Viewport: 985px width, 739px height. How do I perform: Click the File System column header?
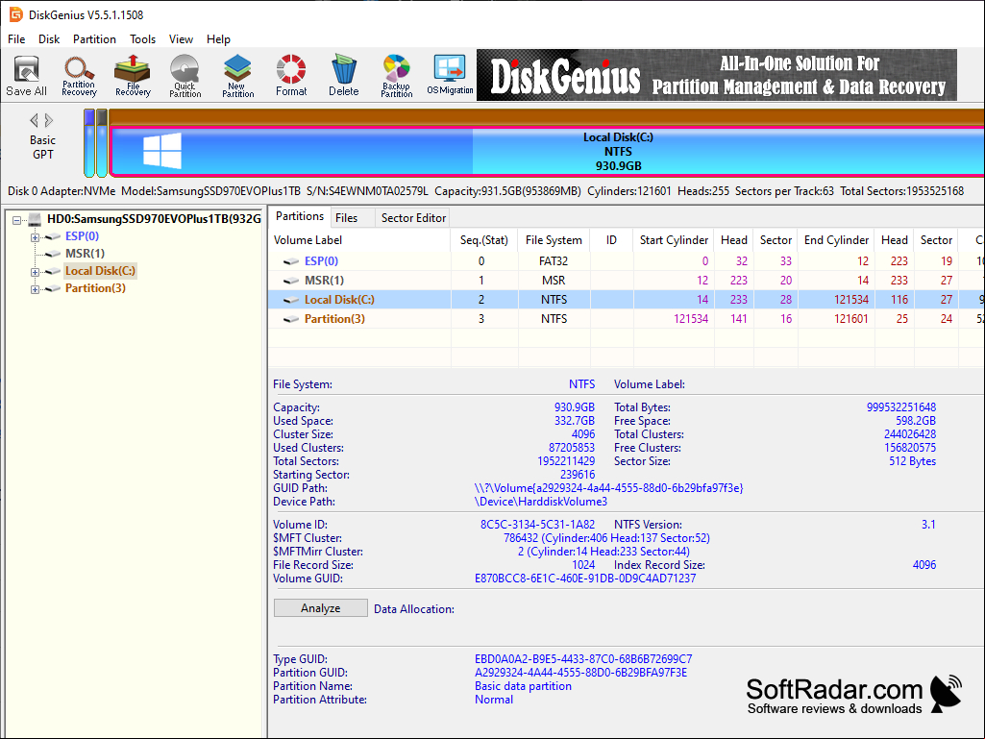(x=554, y=240)
